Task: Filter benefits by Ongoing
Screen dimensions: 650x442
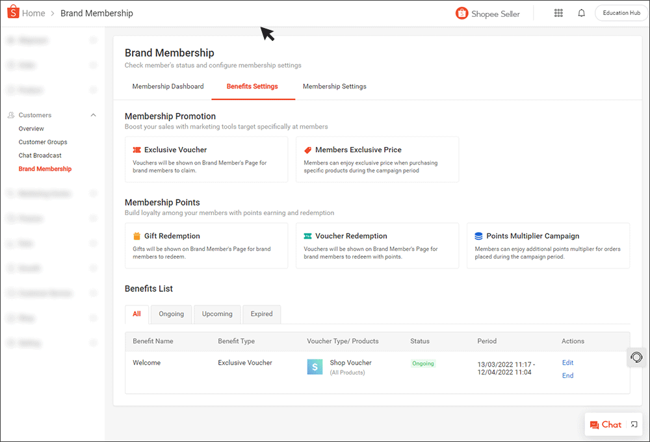Action: (171, 314)
